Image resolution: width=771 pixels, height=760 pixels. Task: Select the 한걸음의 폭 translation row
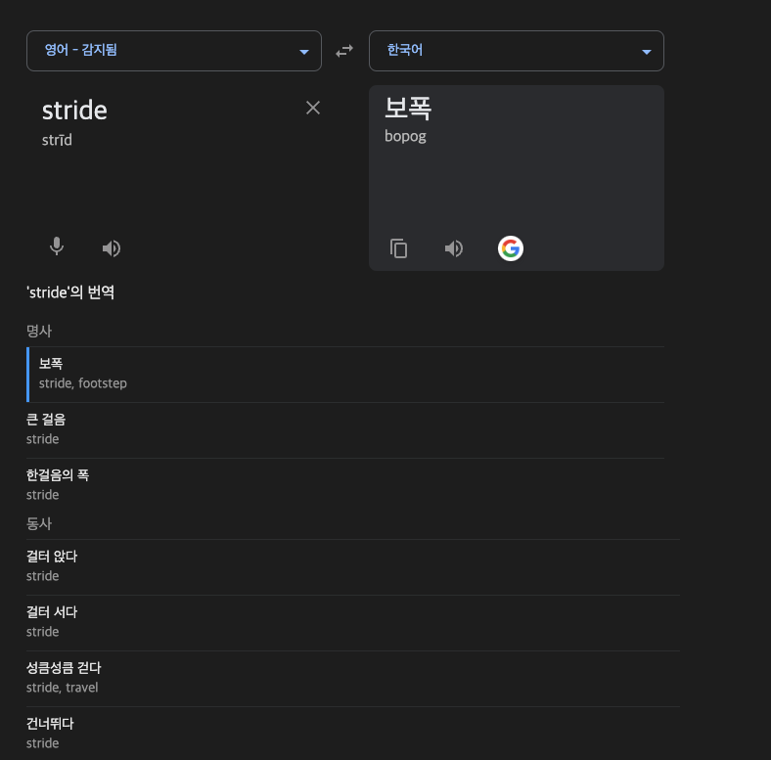coord(345,486)
